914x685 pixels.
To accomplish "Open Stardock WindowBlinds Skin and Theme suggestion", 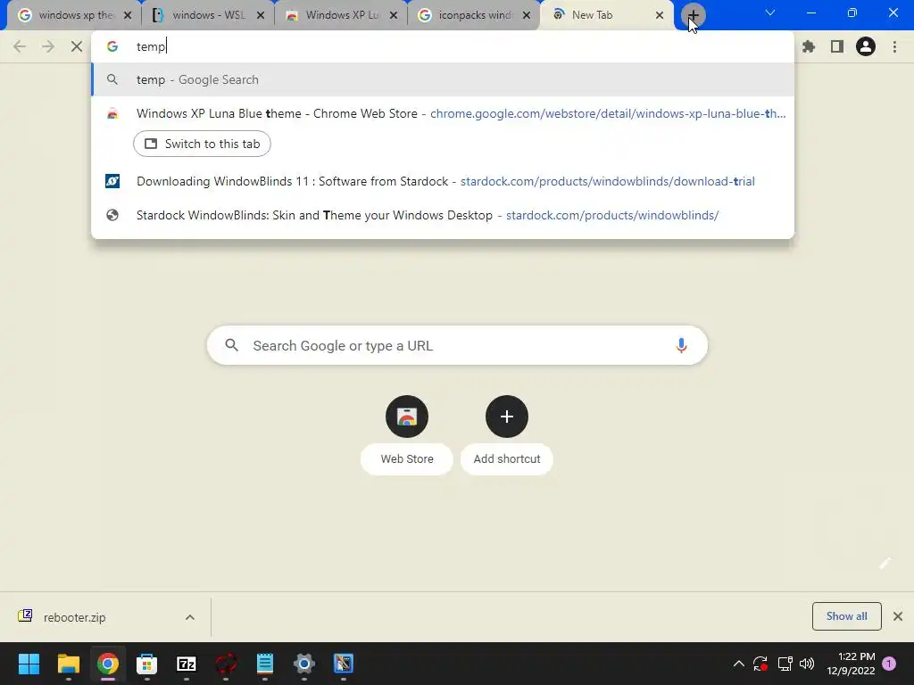I will [x=443, y=216].
